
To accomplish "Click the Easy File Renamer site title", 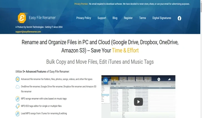I will click(x=42, y=18).
